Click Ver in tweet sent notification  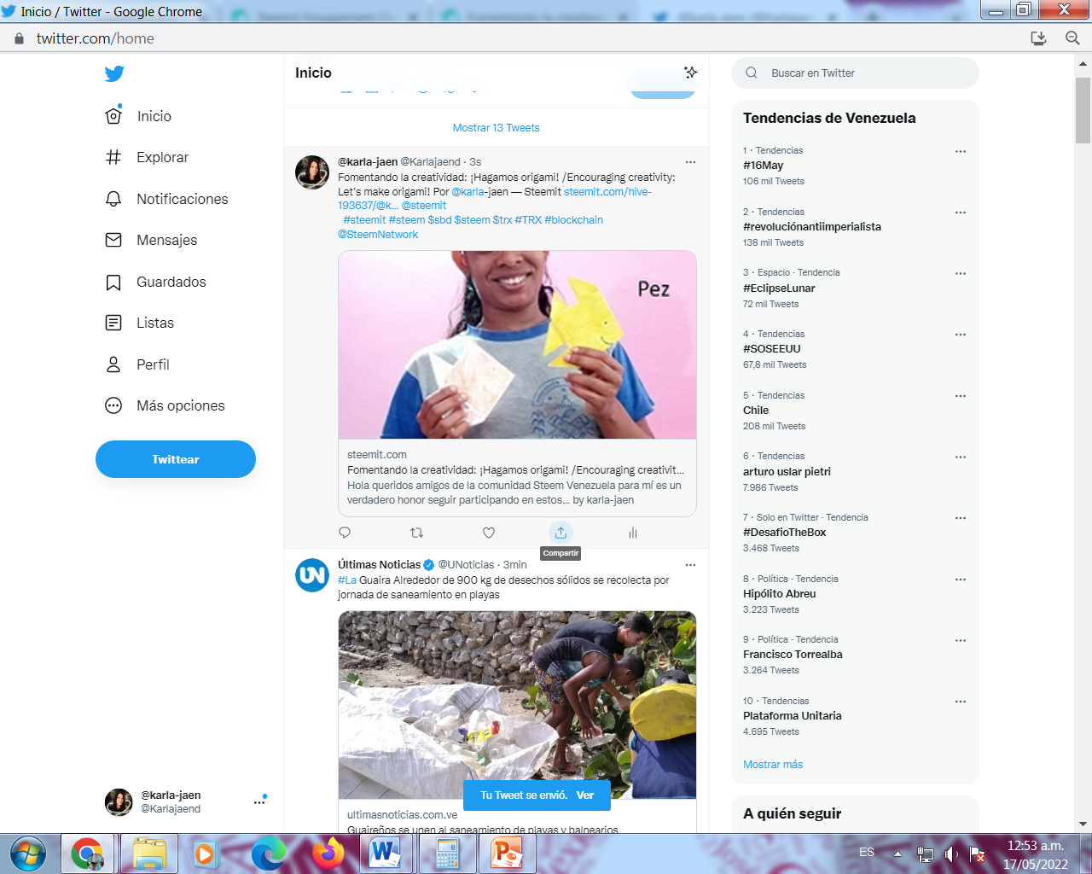pos(585,795)
